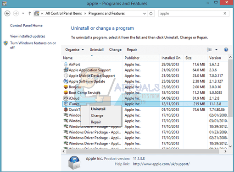The image size is (234, 172).
Task: Click the Windows features shield icon
Action: pyautogui.click(x=6, y=43)
